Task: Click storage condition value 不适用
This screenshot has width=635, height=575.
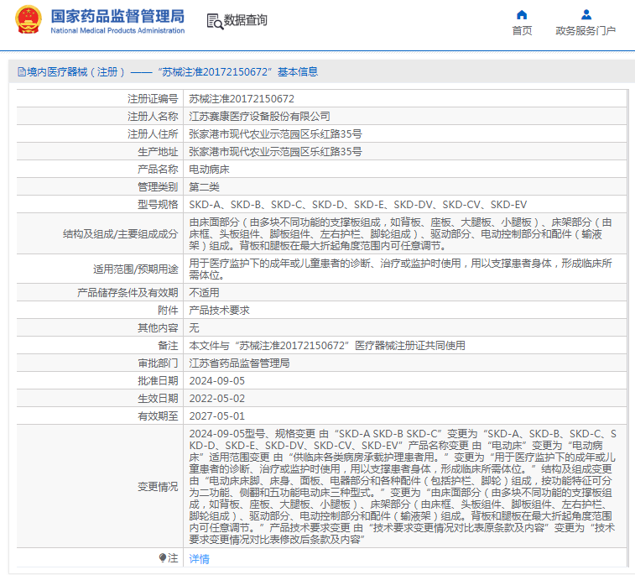Action: click(204, 293)
